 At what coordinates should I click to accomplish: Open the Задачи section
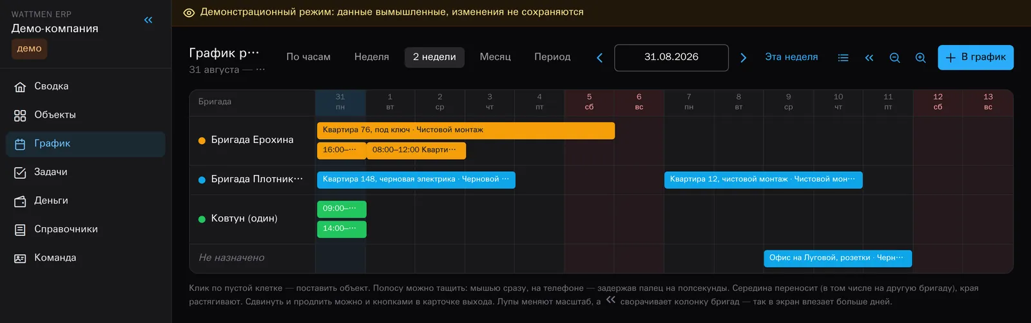pos(86,172)
